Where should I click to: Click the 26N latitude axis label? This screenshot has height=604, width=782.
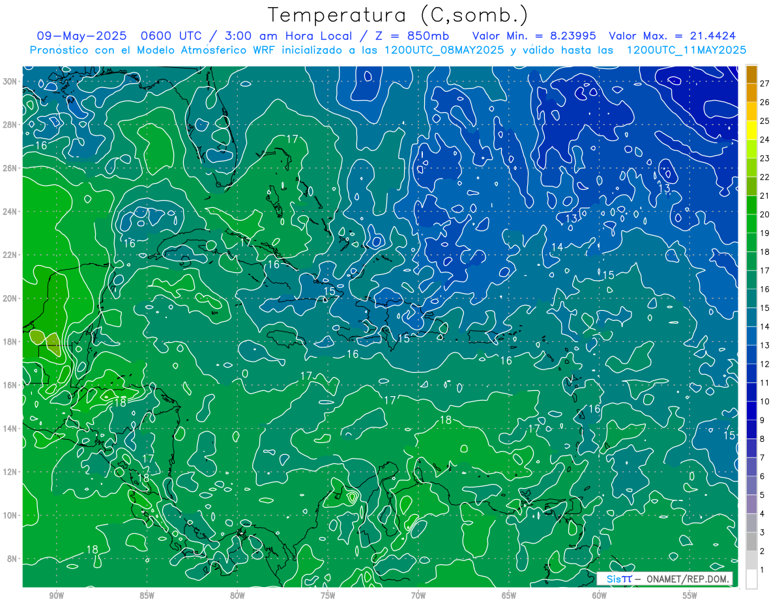(x=10, y=168)
